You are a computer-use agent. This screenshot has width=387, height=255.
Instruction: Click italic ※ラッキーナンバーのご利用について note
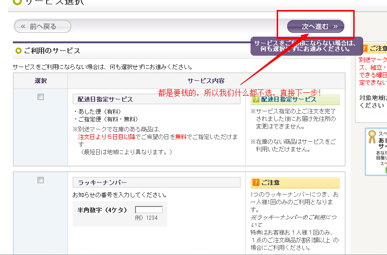point(293,221)
